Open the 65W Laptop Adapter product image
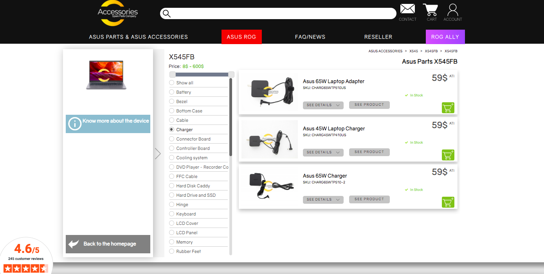 [x=270, y=92]
